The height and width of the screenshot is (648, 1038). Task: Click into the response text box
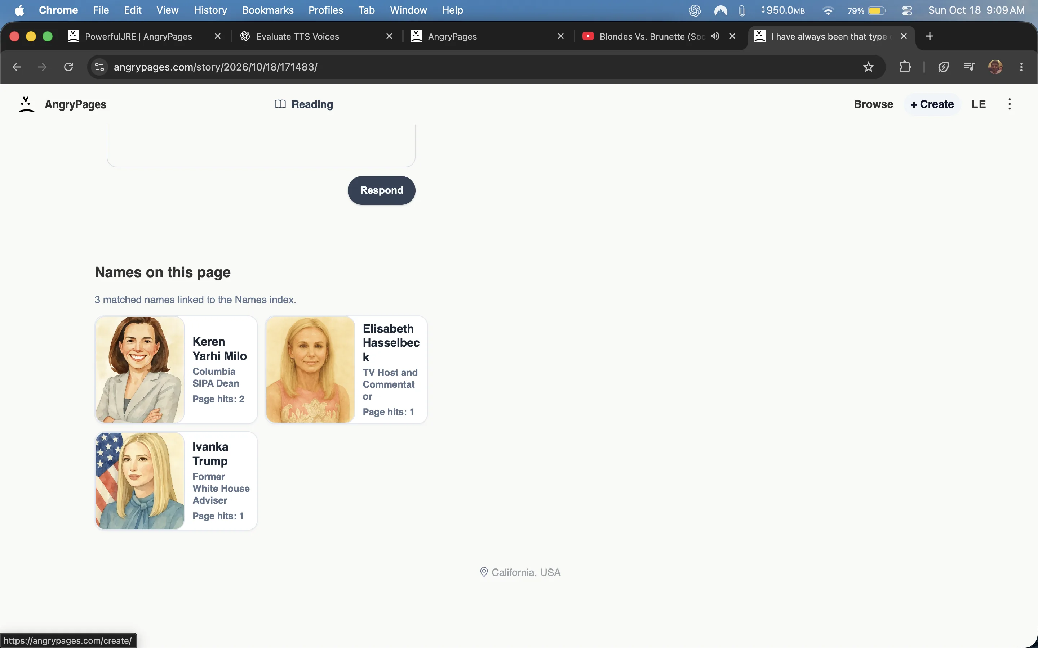(261, 146)
